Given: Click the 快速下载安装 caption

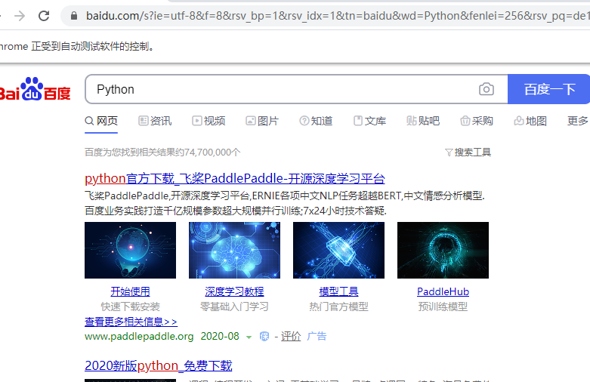Looking at the screenshot, I should tap(130, 307).
